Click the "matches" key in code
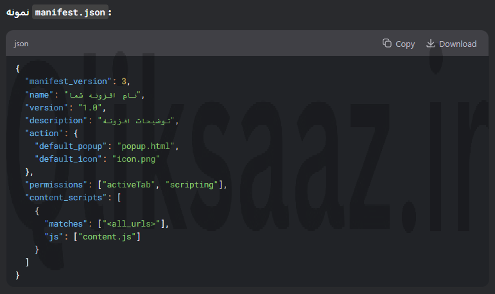 [x=65, y=224]
